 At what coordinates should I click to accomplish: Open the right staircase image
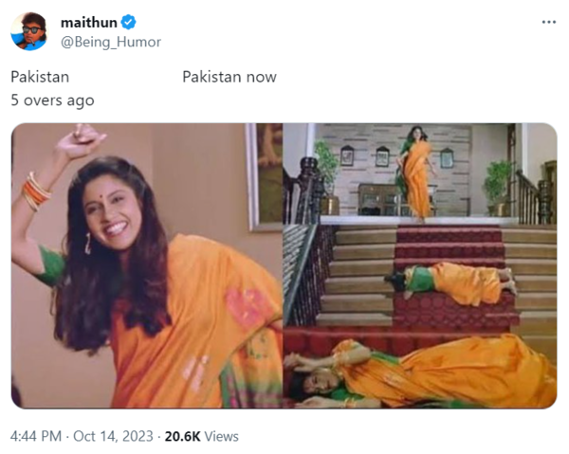pos(419,265)
